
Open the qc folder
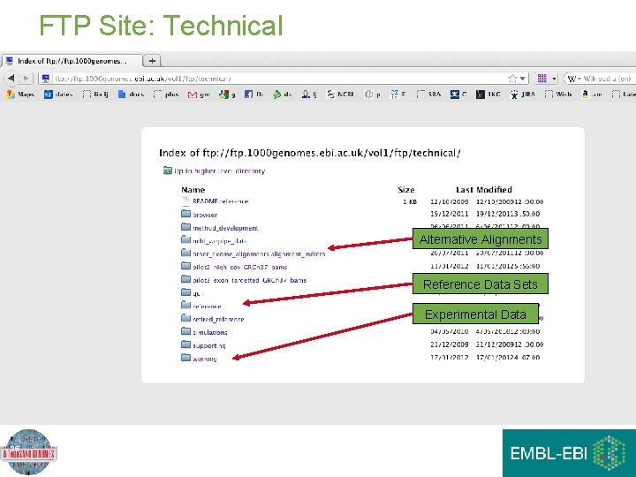(x=196, y=293)
